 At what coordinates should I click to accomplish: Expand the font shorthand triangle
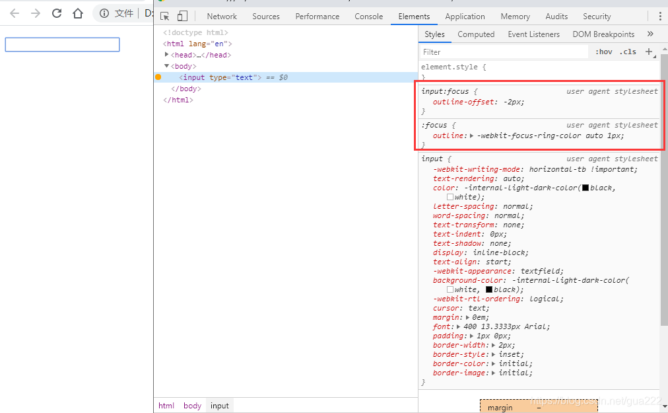tap(458, 327)
